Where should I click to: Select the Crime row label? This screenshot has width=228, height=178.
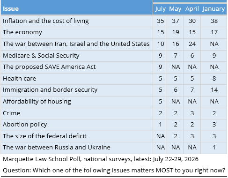11,113
